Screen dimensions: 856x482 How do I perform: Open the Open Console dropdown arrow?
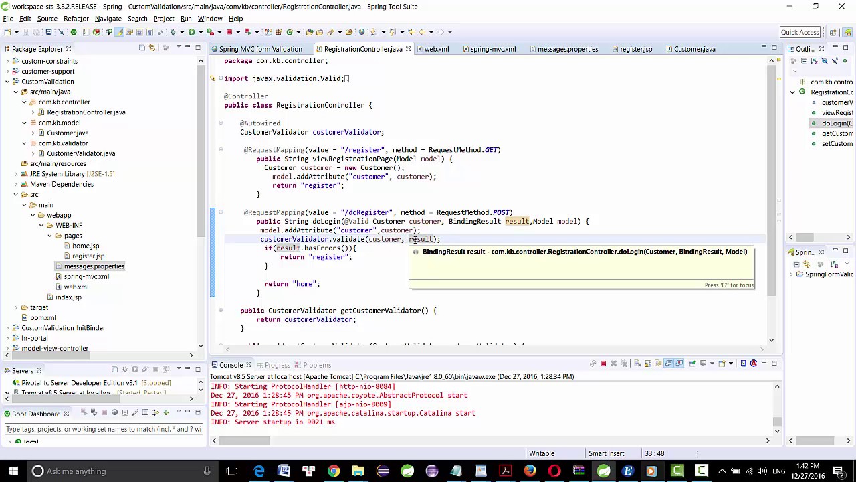731,364
